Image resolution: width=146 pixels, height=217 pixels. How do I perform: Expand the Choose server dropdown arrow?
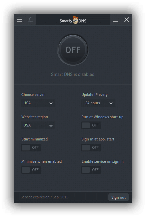pyautogui.click(x=51, y=103)
